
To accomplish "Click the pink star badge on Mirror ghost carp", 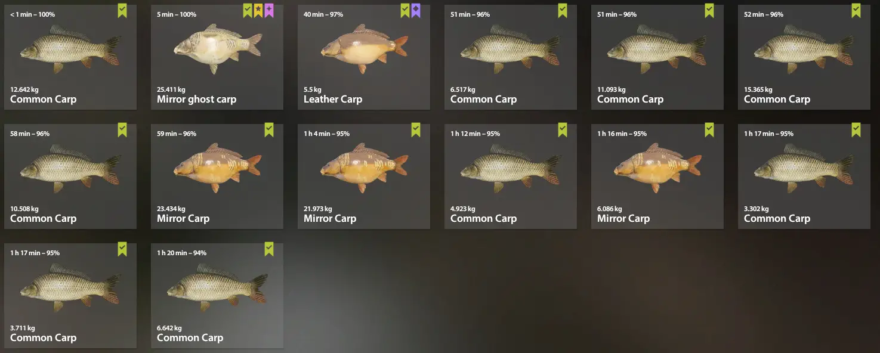I will [x=269, y=11].
